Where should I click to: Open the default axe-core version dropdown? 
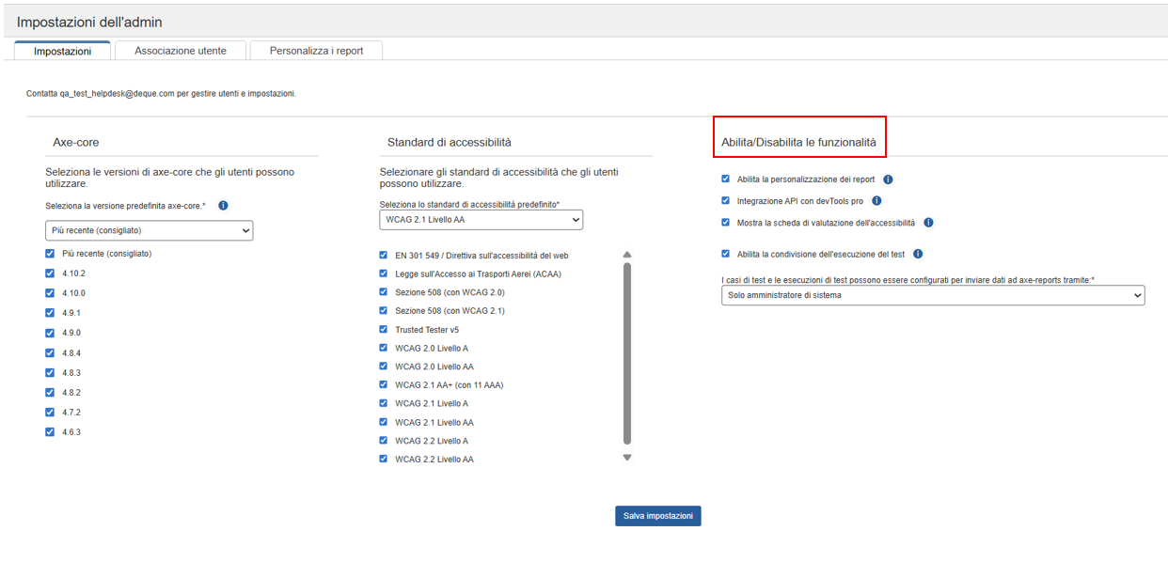coord(149,230)
